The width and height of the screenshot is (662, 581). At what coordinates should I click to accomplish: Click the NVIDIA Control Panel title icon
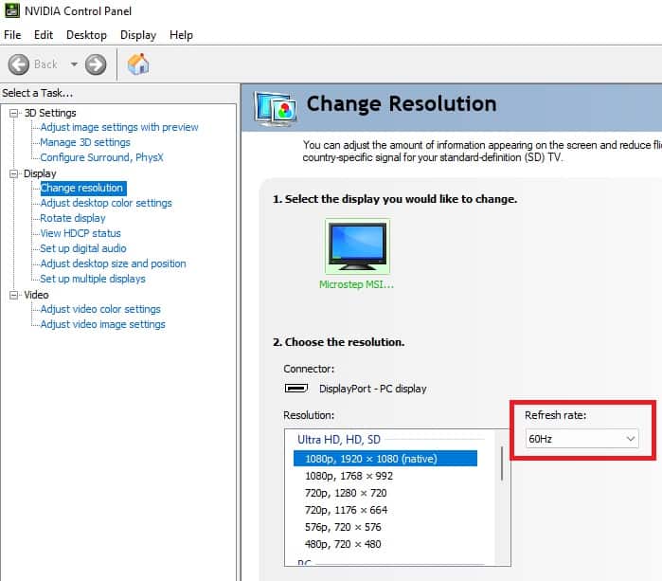(11, 10)
